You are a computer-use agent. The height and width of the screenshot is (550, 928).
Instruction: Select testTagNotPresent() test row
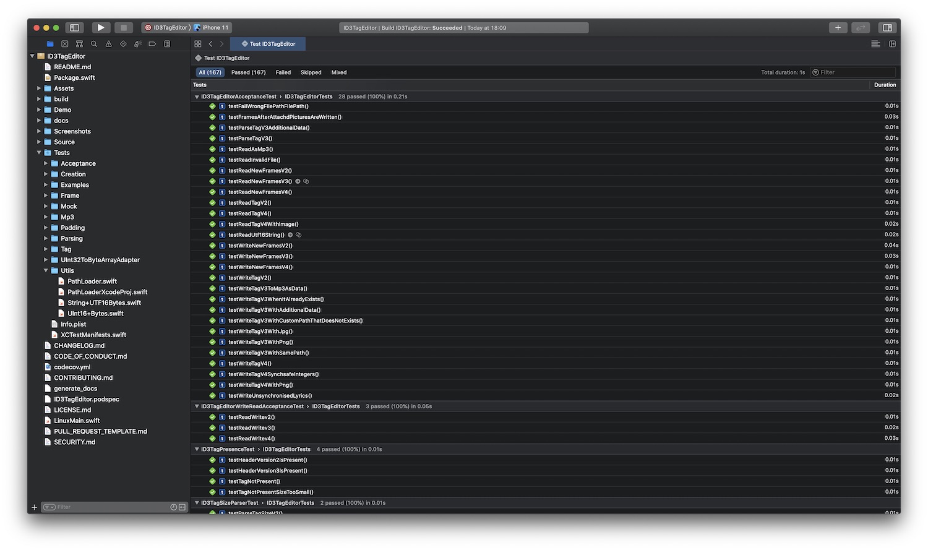click(x=546, y=481)
